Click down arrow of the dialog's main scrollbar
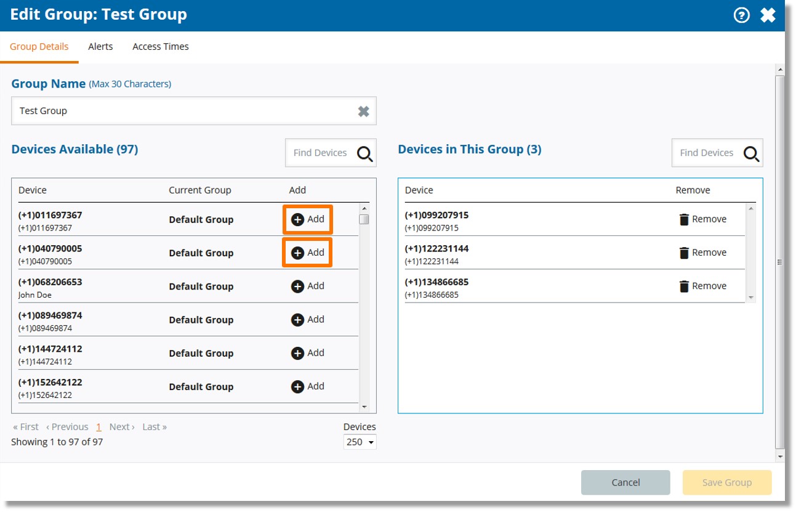This screenshot has height=512, width=796. 780,457
